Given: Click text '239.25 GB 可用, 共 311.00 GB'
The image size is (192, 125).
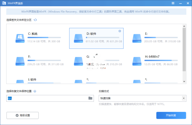Looking at the screenshot, I should 45,64.
